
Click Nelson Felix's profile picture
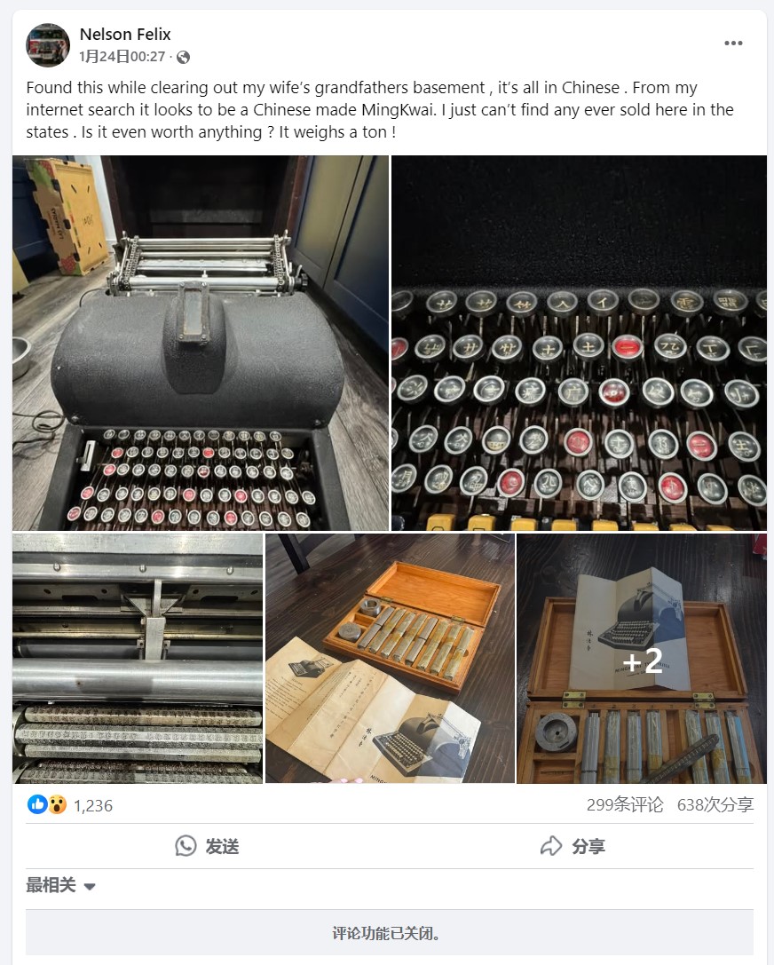pos(47,45)
